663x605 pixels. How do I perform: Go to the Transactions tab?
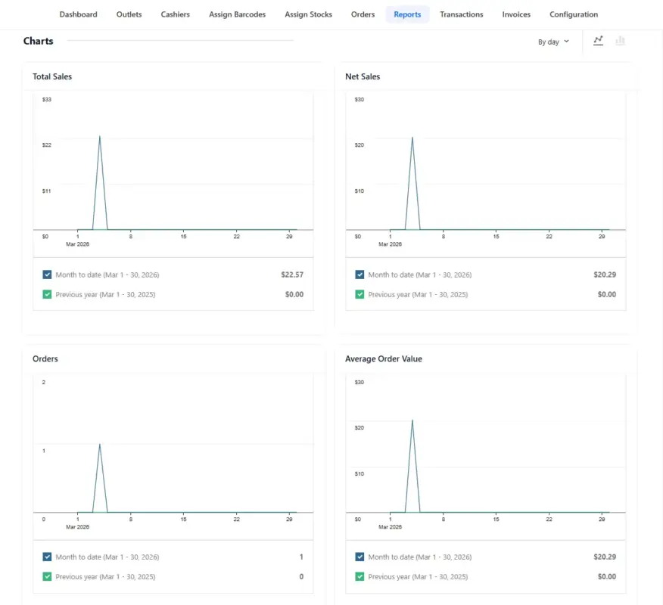[x=462, y=14]
